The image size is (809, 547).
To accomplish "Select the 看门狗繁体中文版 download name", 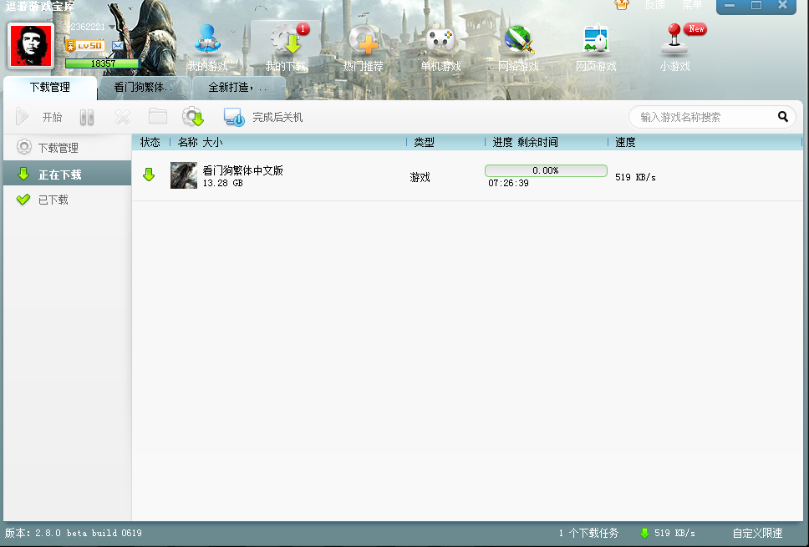I will pos(242,170).
